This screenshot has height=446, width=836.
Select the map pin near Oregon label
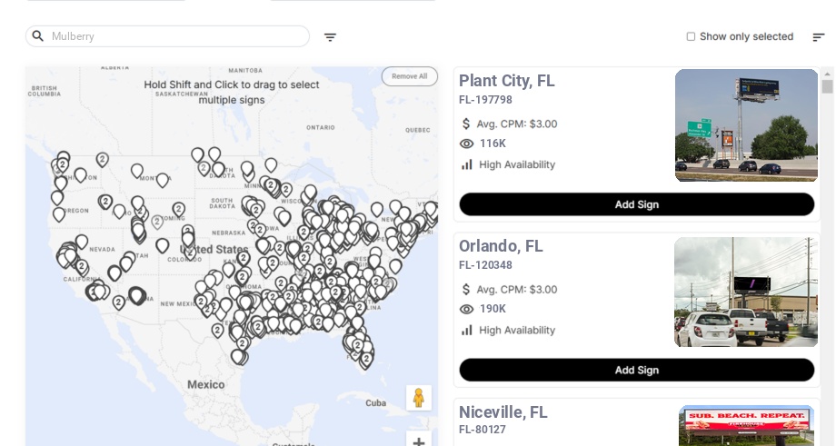click(x=59, y=214)
